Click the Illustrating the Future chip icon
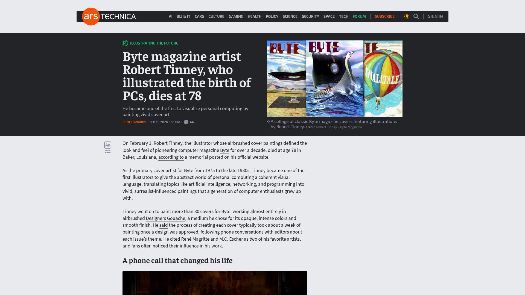Image resolution: width=525 pixels, height=295 pixels. coord(125,43)
